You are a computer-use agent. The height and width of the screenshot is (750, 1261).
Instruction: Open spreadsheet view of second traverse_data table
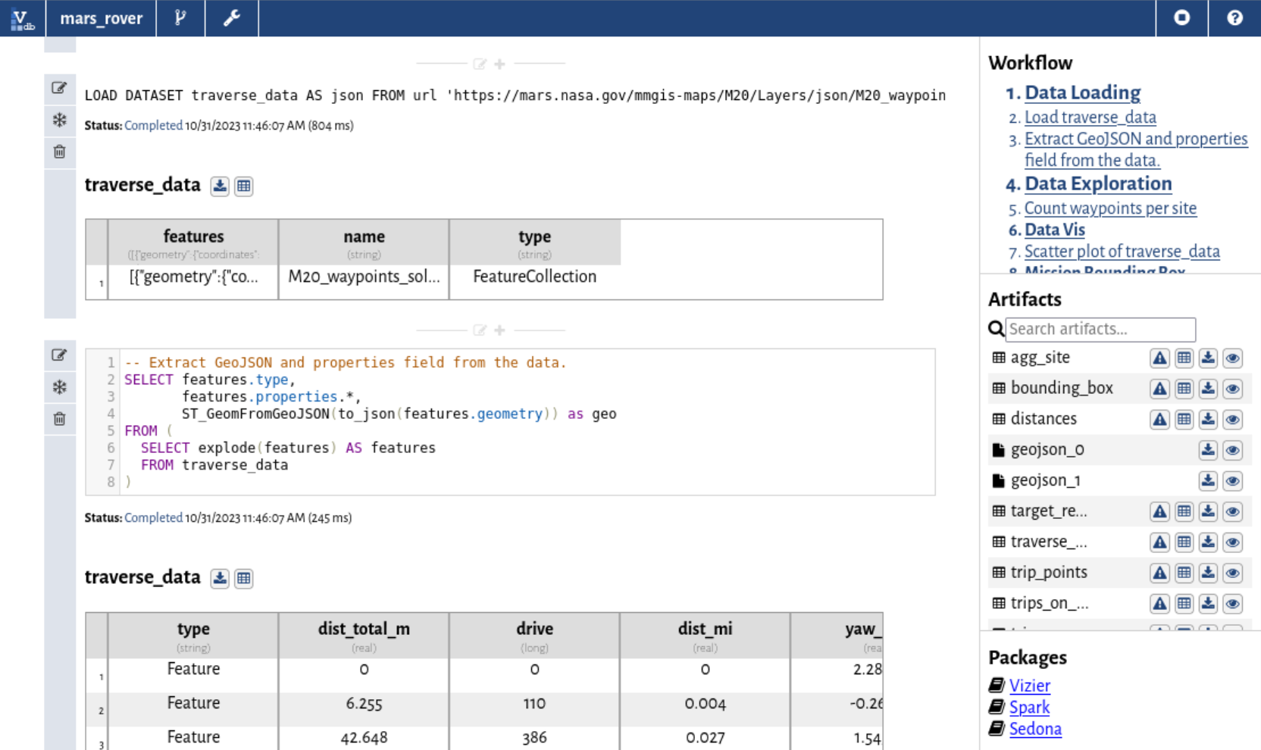[243, 578]
